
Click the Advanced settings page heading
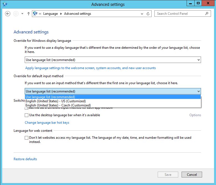(31, 32)
